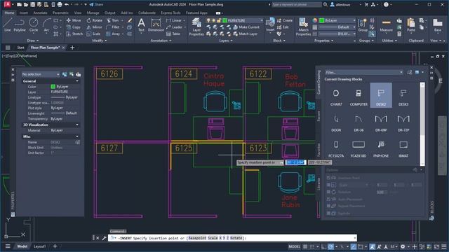Expand the Annotation panel flyout
The width and height of the screenshot is (449, 252).
(x=161, y=41)
